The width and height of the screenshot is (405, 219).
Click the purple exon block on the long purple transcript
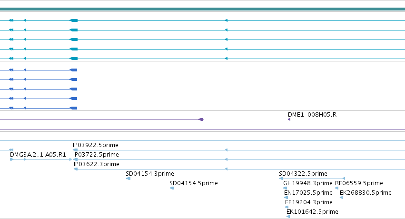(201, 119)
